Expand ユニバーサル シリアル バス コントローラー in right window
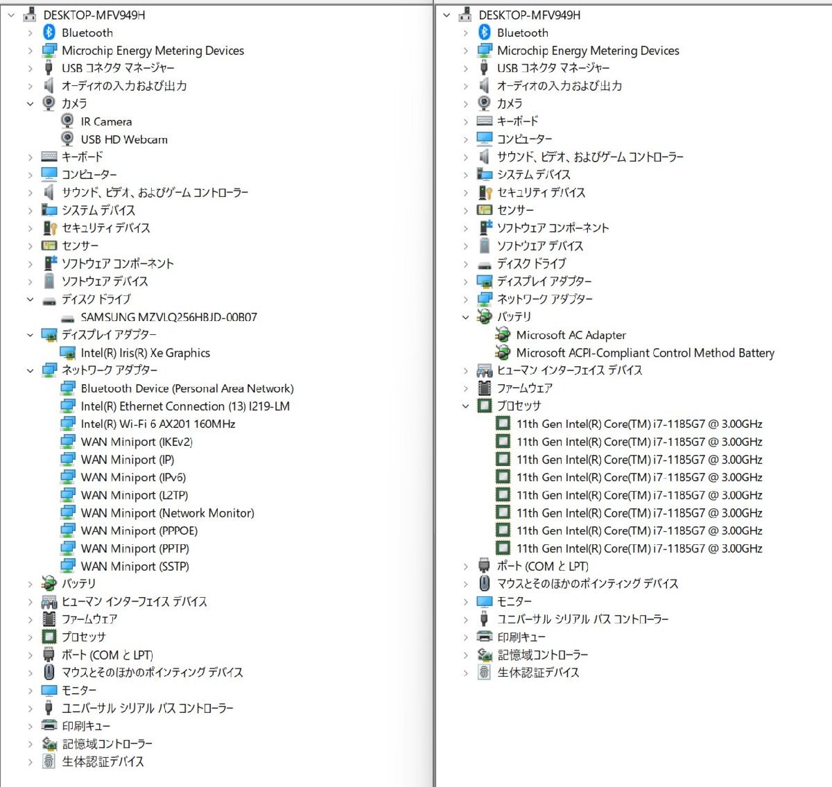832x787 pixels. tap(465, 619)
